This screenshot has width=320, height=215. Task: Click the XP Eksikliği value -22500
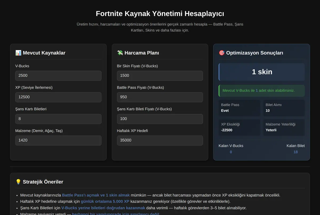[227, 130]
